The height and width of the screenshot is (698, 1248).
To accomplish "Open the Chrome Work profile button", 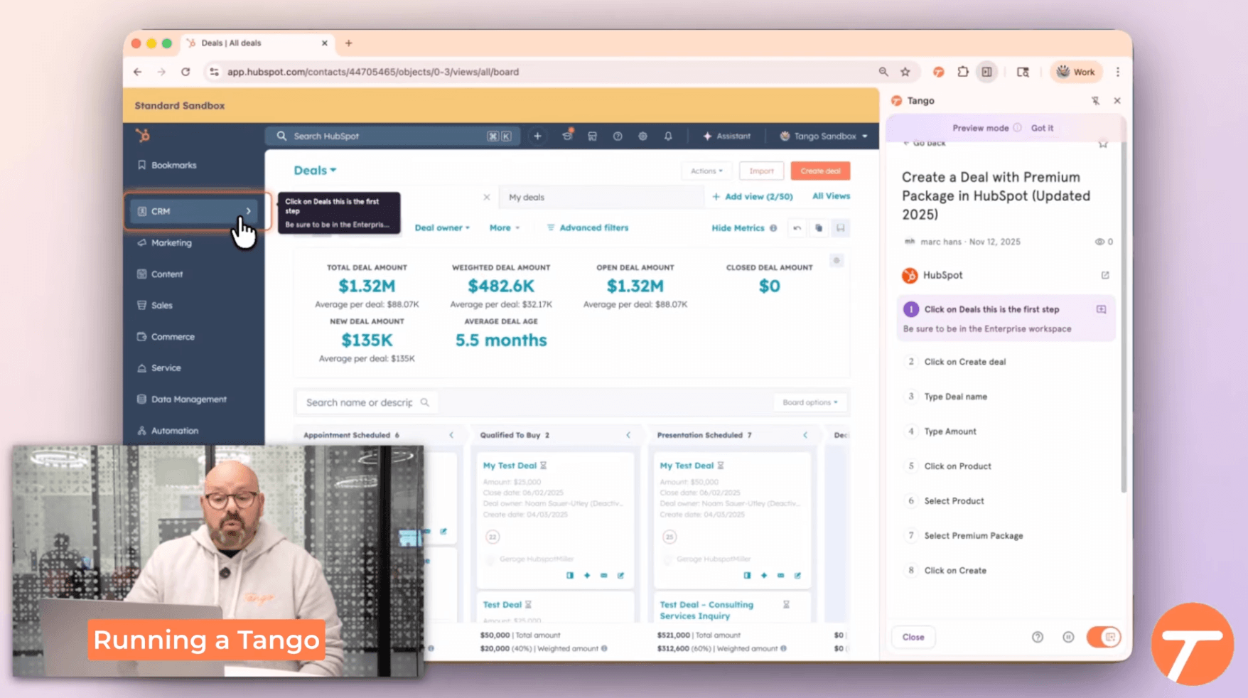I will [1075, 72].
